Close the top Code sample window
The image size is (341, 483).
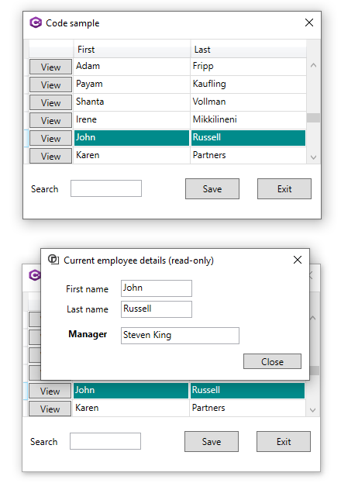pyautogui.click(x=309, y=22)
